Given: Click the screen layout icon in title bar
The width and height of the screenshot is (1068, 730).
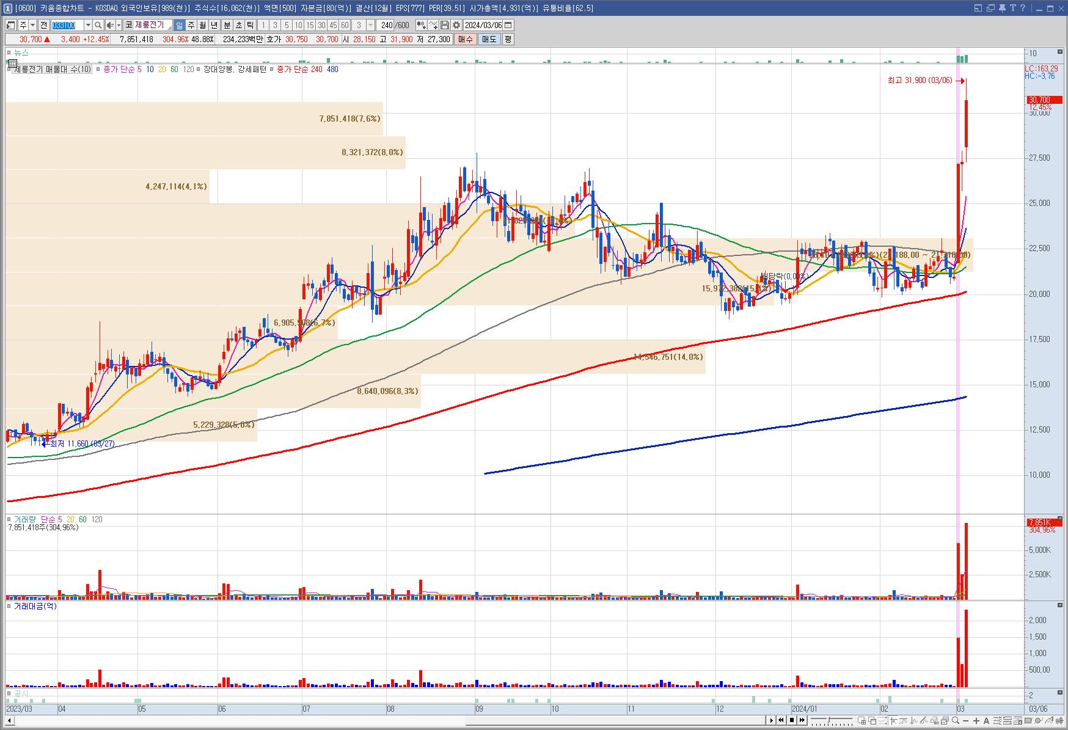Looking at the screenshot, I should (978, 8).
